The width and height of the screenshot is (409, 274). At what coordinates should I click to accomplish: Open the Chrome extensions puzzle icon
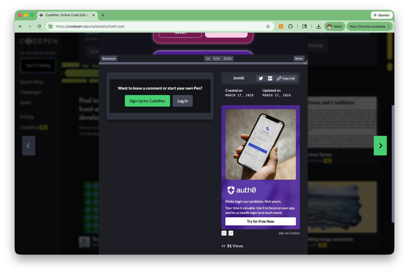(290, 26)
